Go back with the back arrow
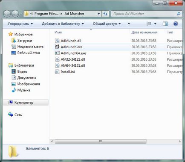Viewport: 185px width, 162px height. point(7,14)
